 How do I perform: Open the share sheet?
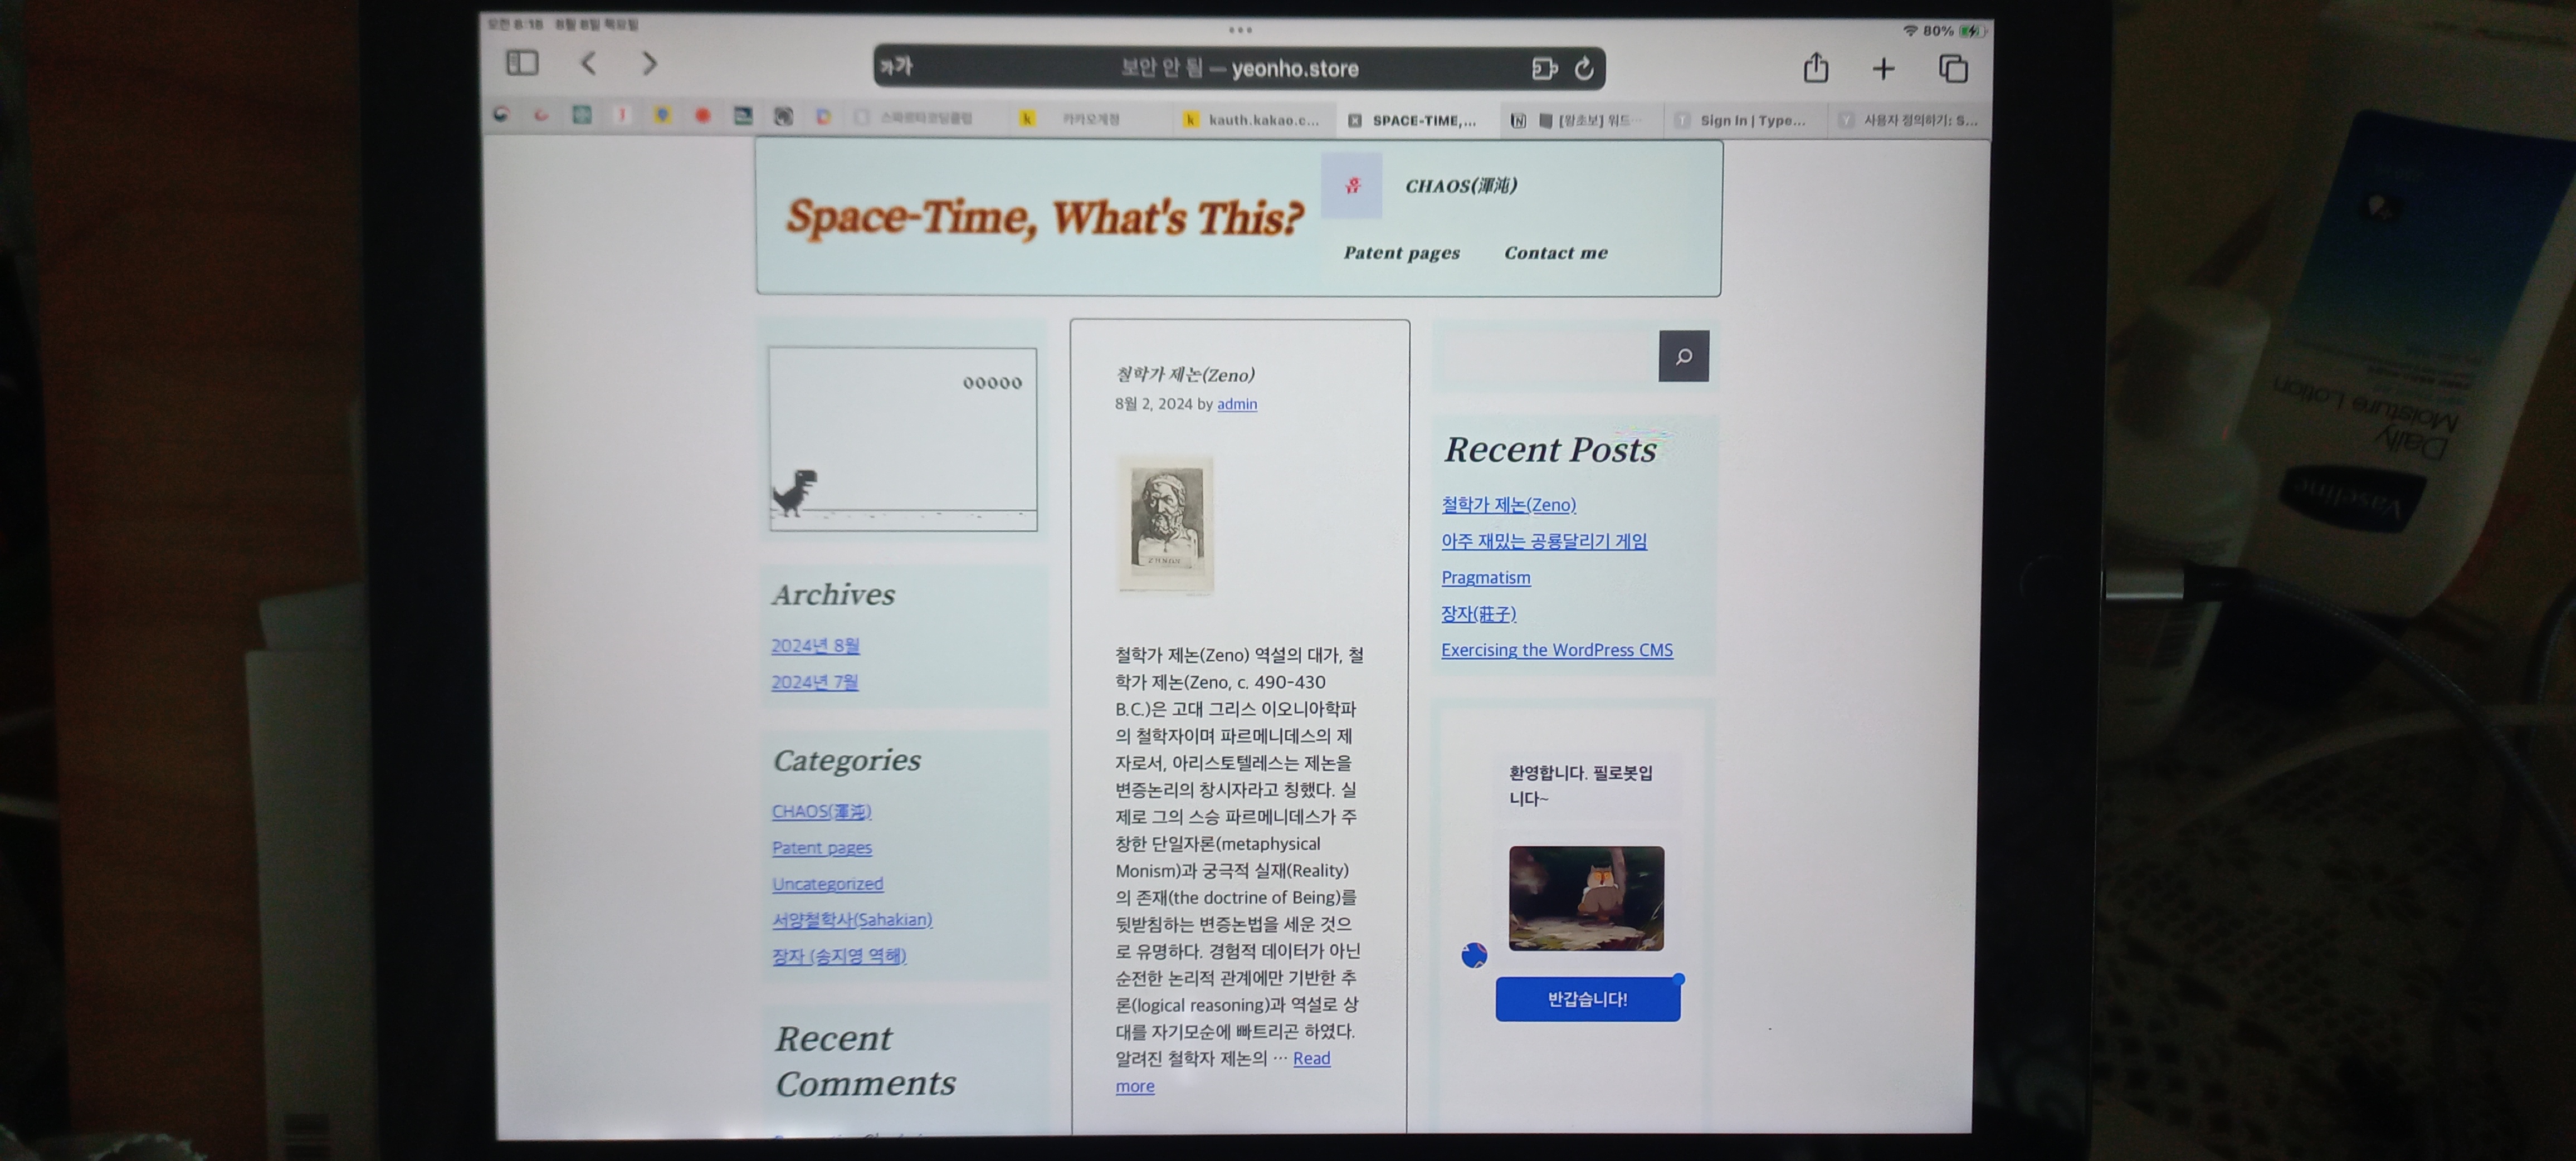coord(1816,68)
